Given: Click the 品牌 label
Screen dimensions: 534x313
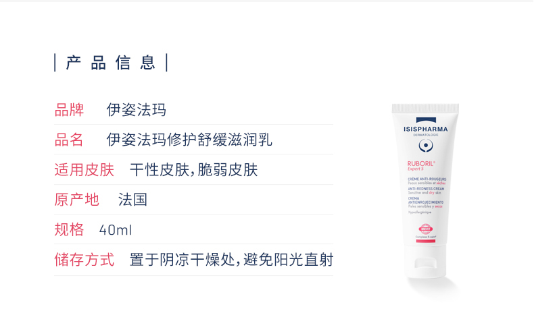Looking at the screenshot, I should (69, 110).
